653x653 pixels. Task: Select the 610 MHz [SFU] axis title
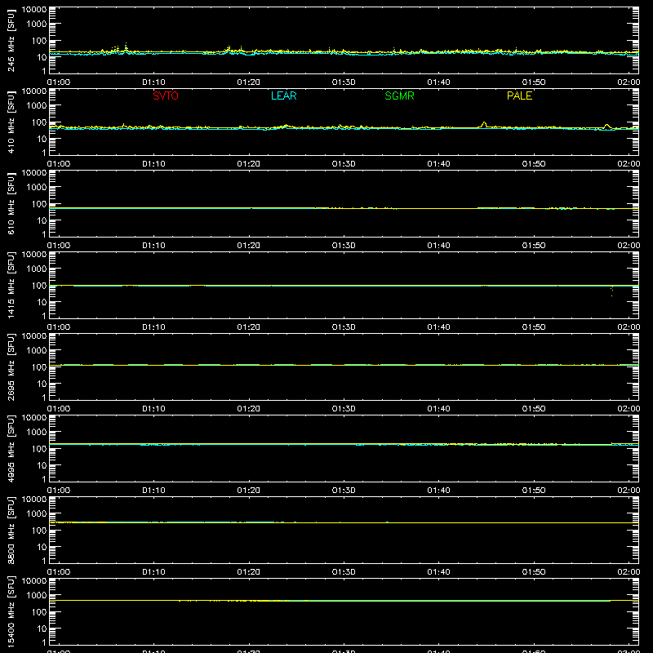click(x=11, y=203)
